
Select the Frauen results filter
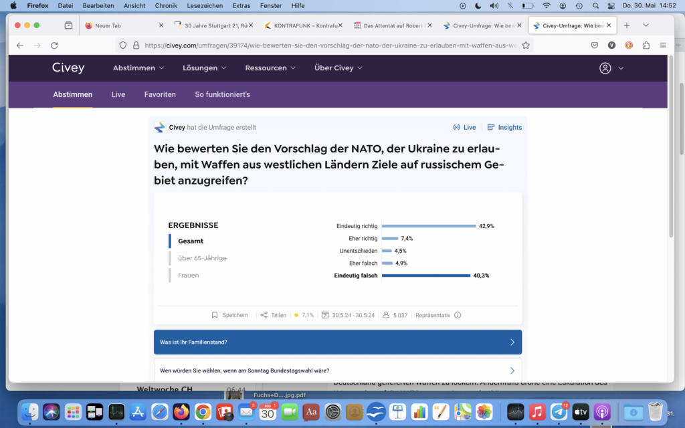click(x=188, y=275)
